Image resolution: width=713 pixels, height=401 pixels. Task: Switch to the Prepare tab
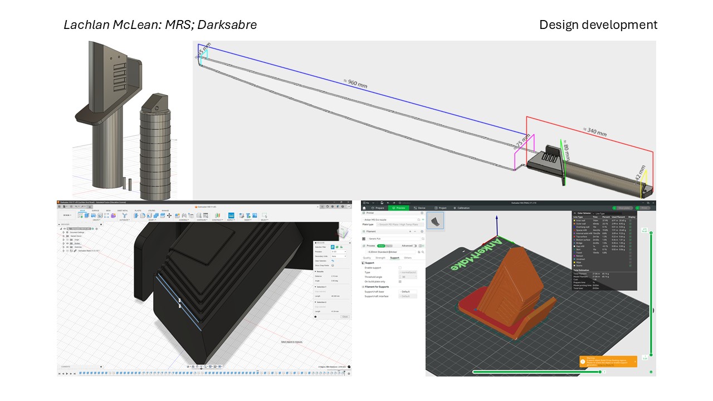point(379,208)
